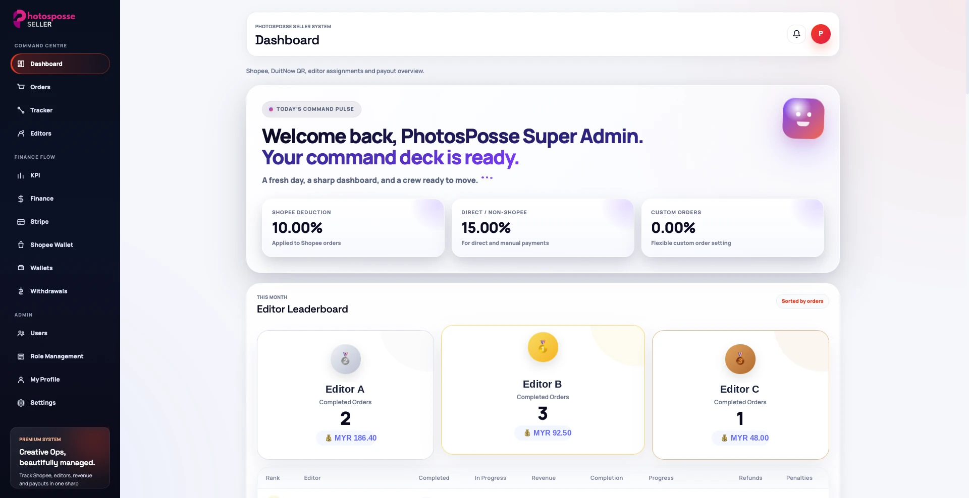Select the Shopee Deduction 10.00% card
This screenshot has height=498, width=969.
point(353,228)
